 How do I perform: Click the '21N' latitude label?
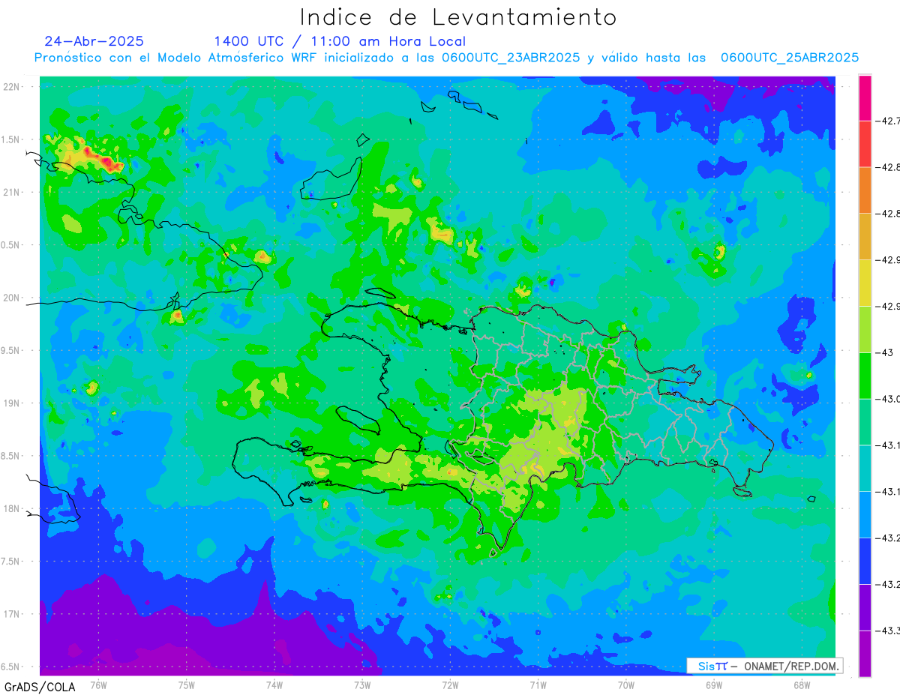click(13, 192)
